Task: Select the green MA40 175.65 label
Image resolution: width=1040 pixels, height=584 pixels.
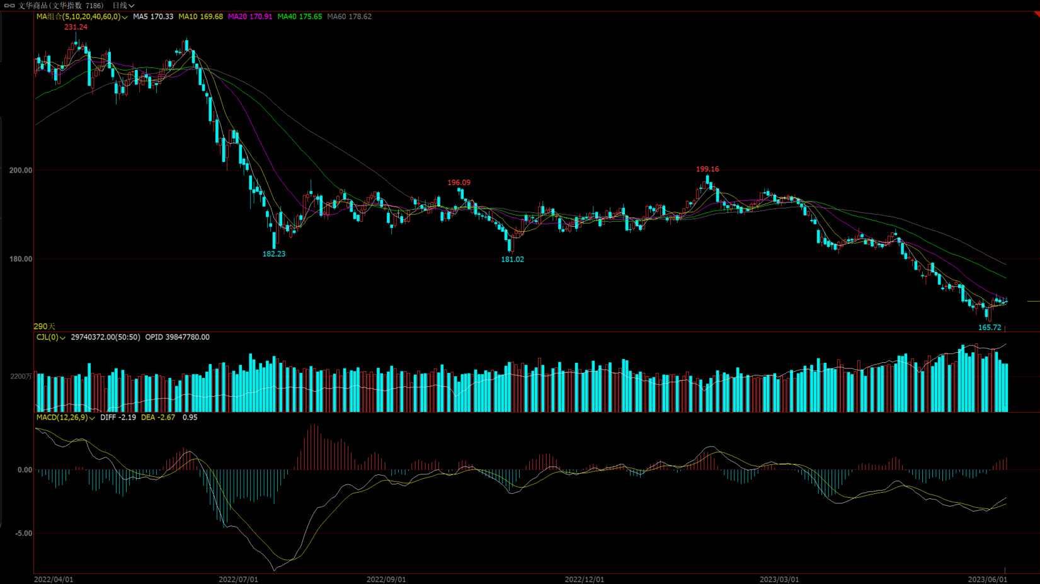Action: coord(300,17)
